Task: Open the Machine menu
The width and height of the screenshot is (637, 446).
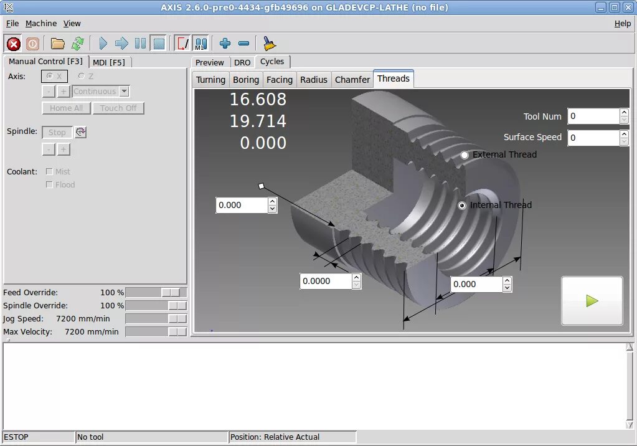Action: (x=41, y=24)
